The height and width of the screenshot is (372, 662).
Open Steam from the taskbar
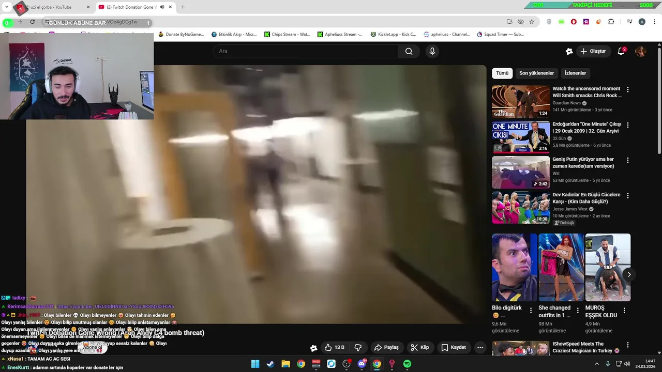(270, 364)
